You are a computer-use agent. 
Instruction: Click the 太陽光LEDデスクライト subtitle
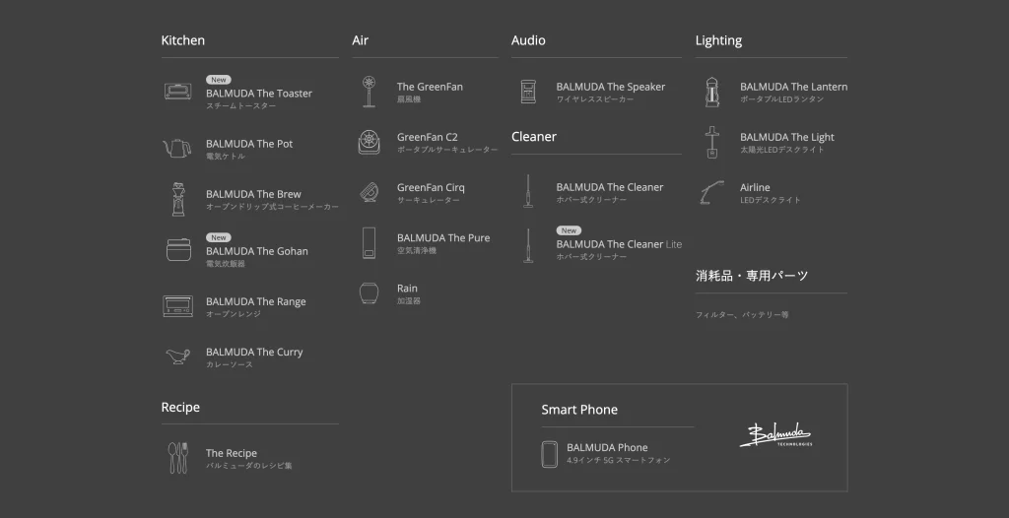pos(781,150)
